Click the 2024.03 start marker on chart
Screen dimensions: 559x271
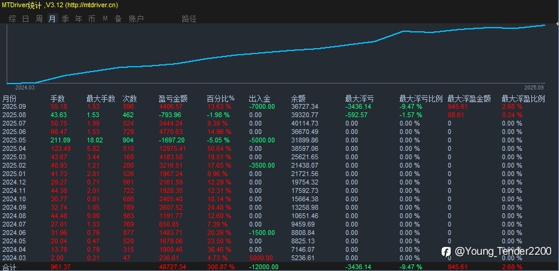point(25,87)
